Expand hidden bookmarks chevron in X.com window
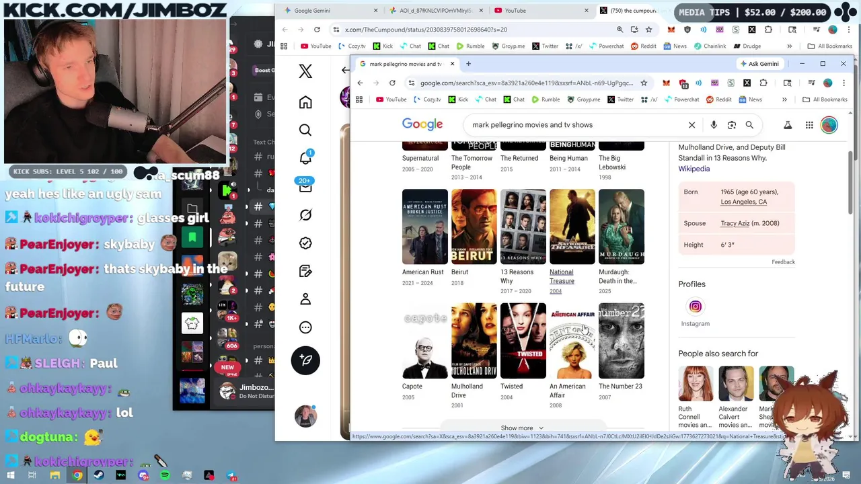The image size is (861, 484). point(790,46)
